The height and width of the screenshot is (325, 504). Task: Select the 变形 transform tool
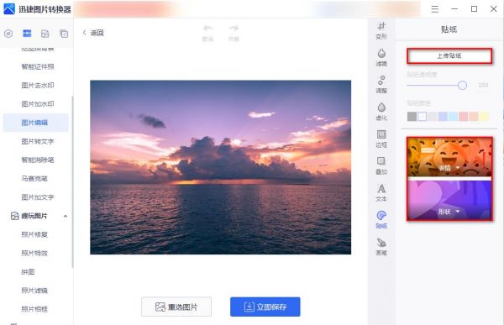[x=381, y=30]
